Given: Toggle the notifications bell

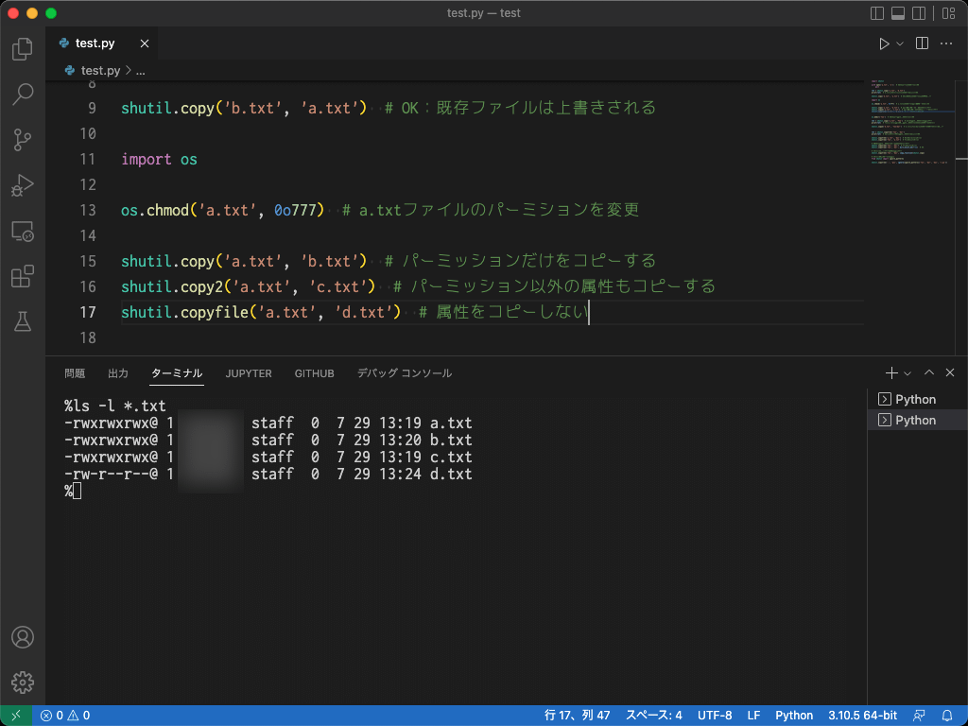Looking at the screenshot, I should coord(948,716).
